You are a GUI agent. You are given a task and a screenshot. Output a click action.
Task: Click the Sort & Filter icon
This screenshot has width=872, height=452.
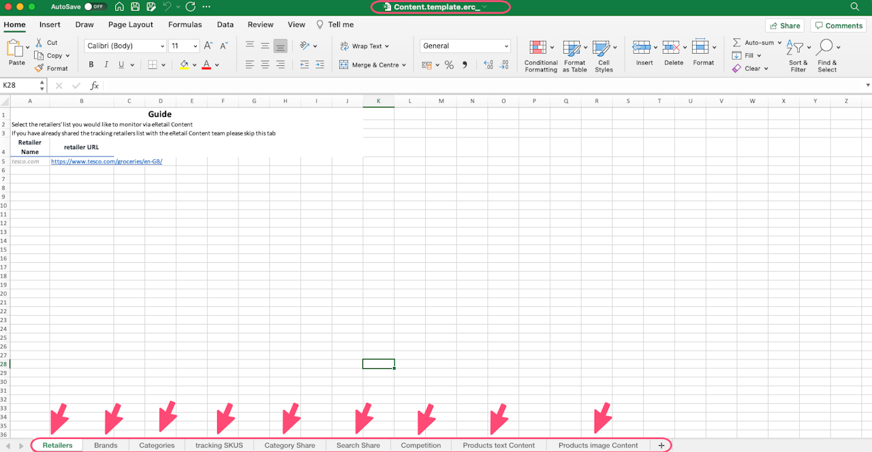(x=795, y=48)
